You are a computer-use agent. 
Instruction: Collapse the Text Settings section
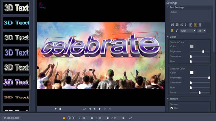[168, 7]
